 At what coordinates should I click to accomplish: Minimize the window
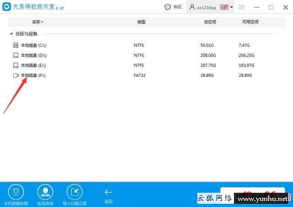tap(256, 7)
